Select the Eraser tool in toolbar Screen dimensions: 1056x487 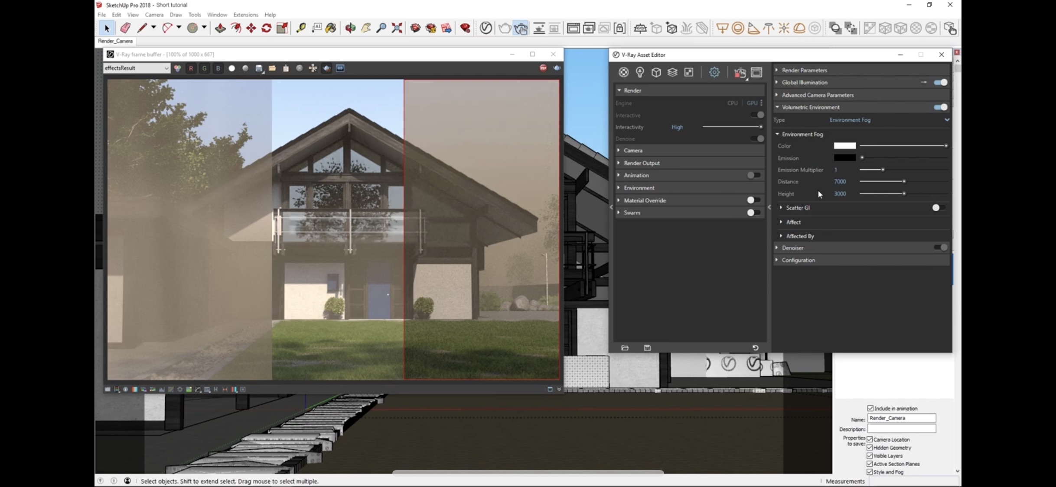click(x=125, y=28)
